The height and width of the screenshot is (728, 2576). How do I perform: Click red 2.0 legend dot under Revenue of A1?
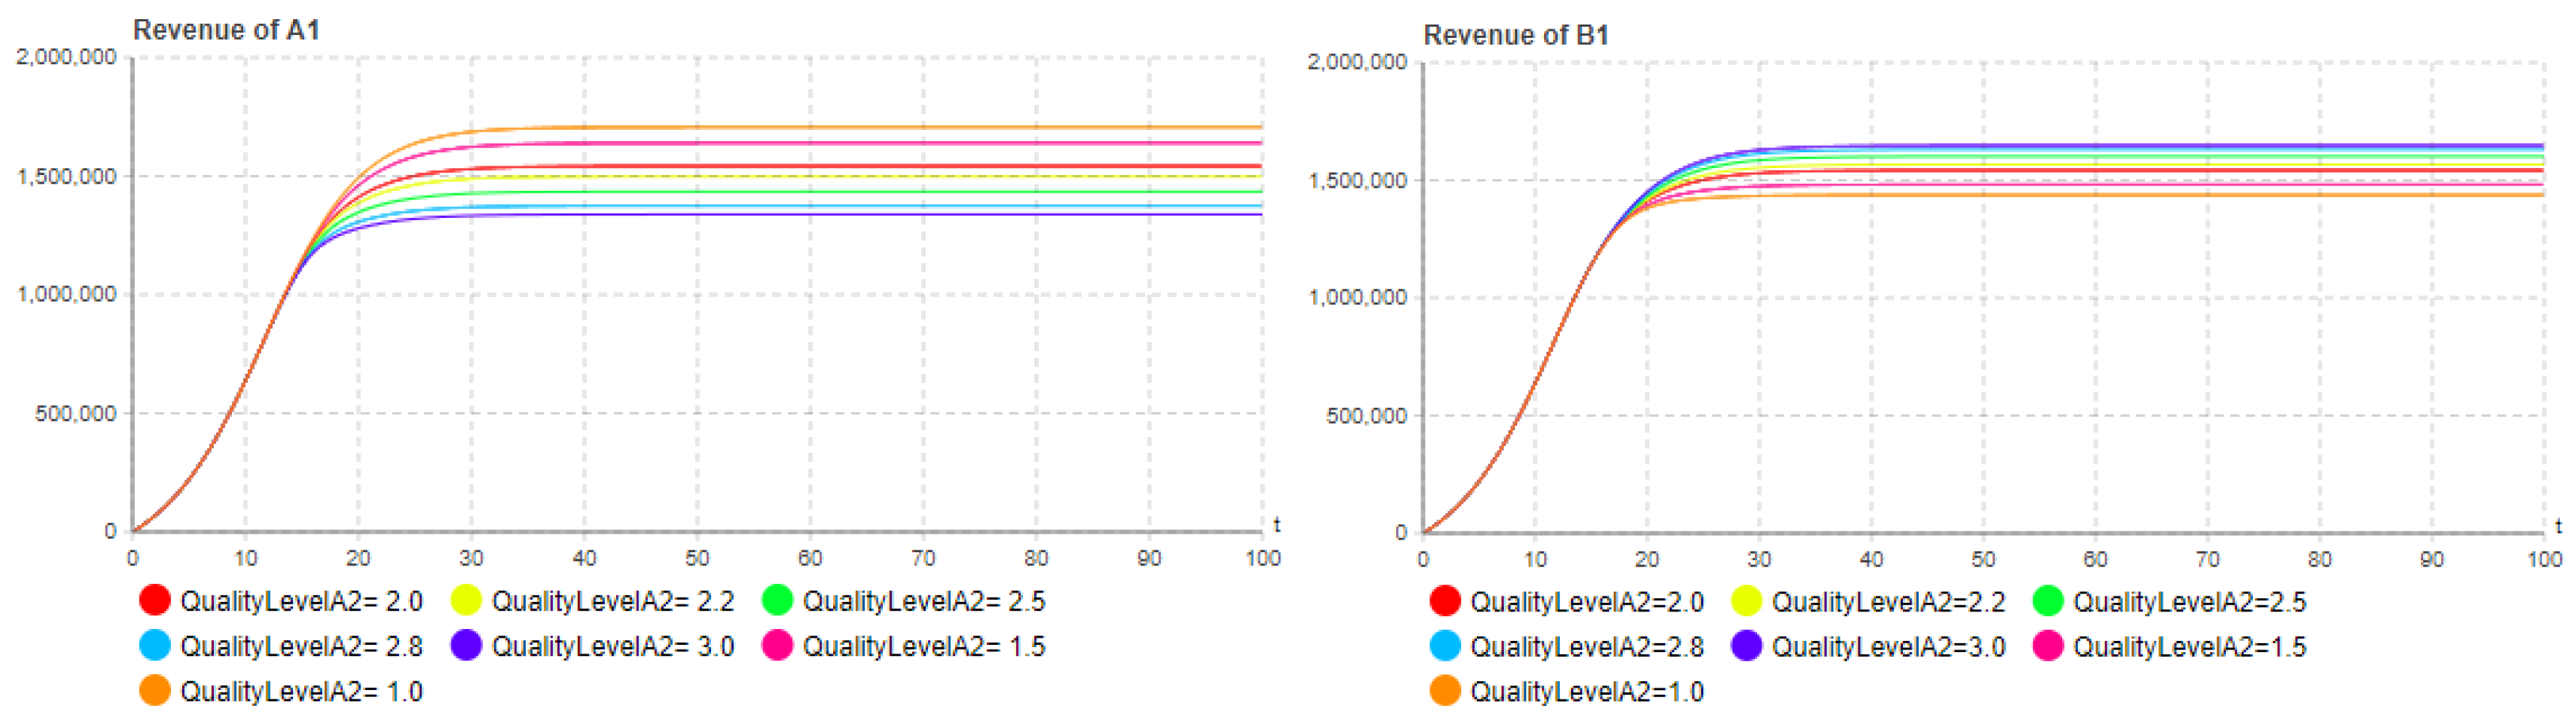(155, 600)
